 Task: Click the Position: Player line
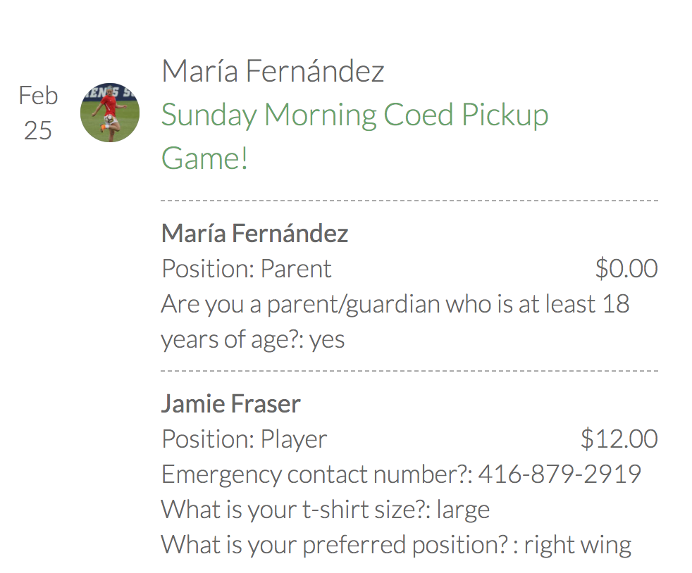click(x=244, y=439)
